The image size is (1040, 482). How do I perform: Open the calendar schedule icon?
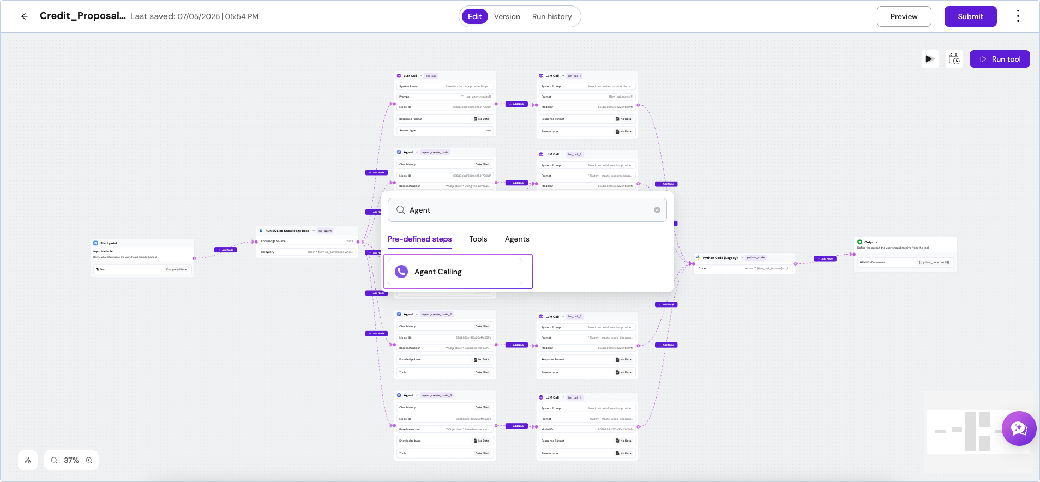click(x=954, y=59)
